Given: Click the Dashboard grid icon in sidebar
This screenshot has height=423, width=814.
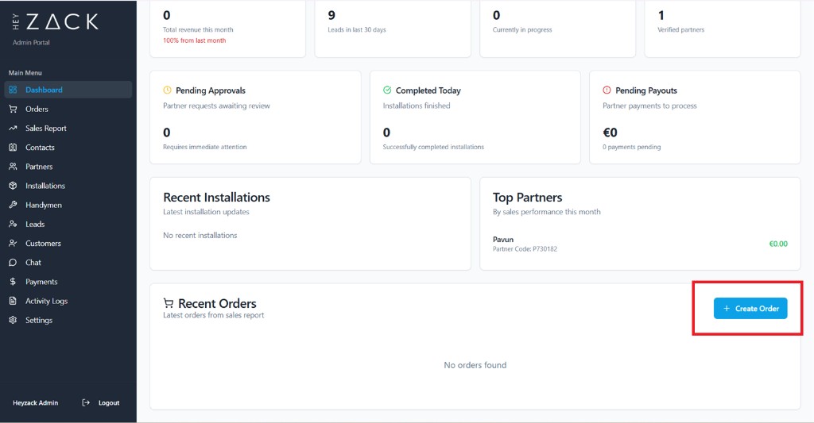Looking at the screenshot, I should coord(13,90).
